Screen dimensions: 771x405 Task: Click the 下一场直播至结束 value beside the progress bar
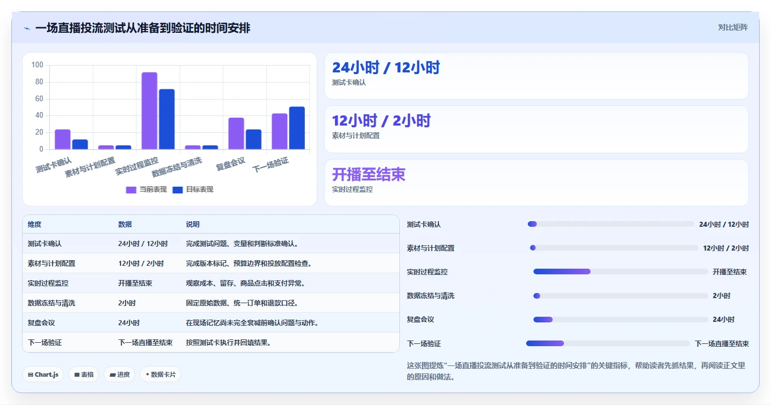(x=722, y=344)
